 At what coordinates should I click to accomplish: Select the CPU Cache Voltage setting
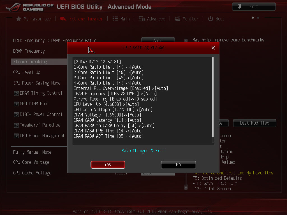click(x=32, y=173)
